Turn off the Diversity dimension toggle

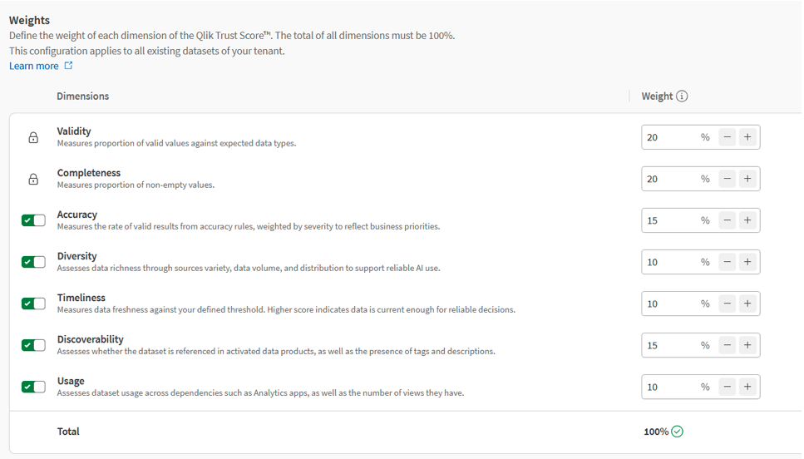click(x=33, y=262)
